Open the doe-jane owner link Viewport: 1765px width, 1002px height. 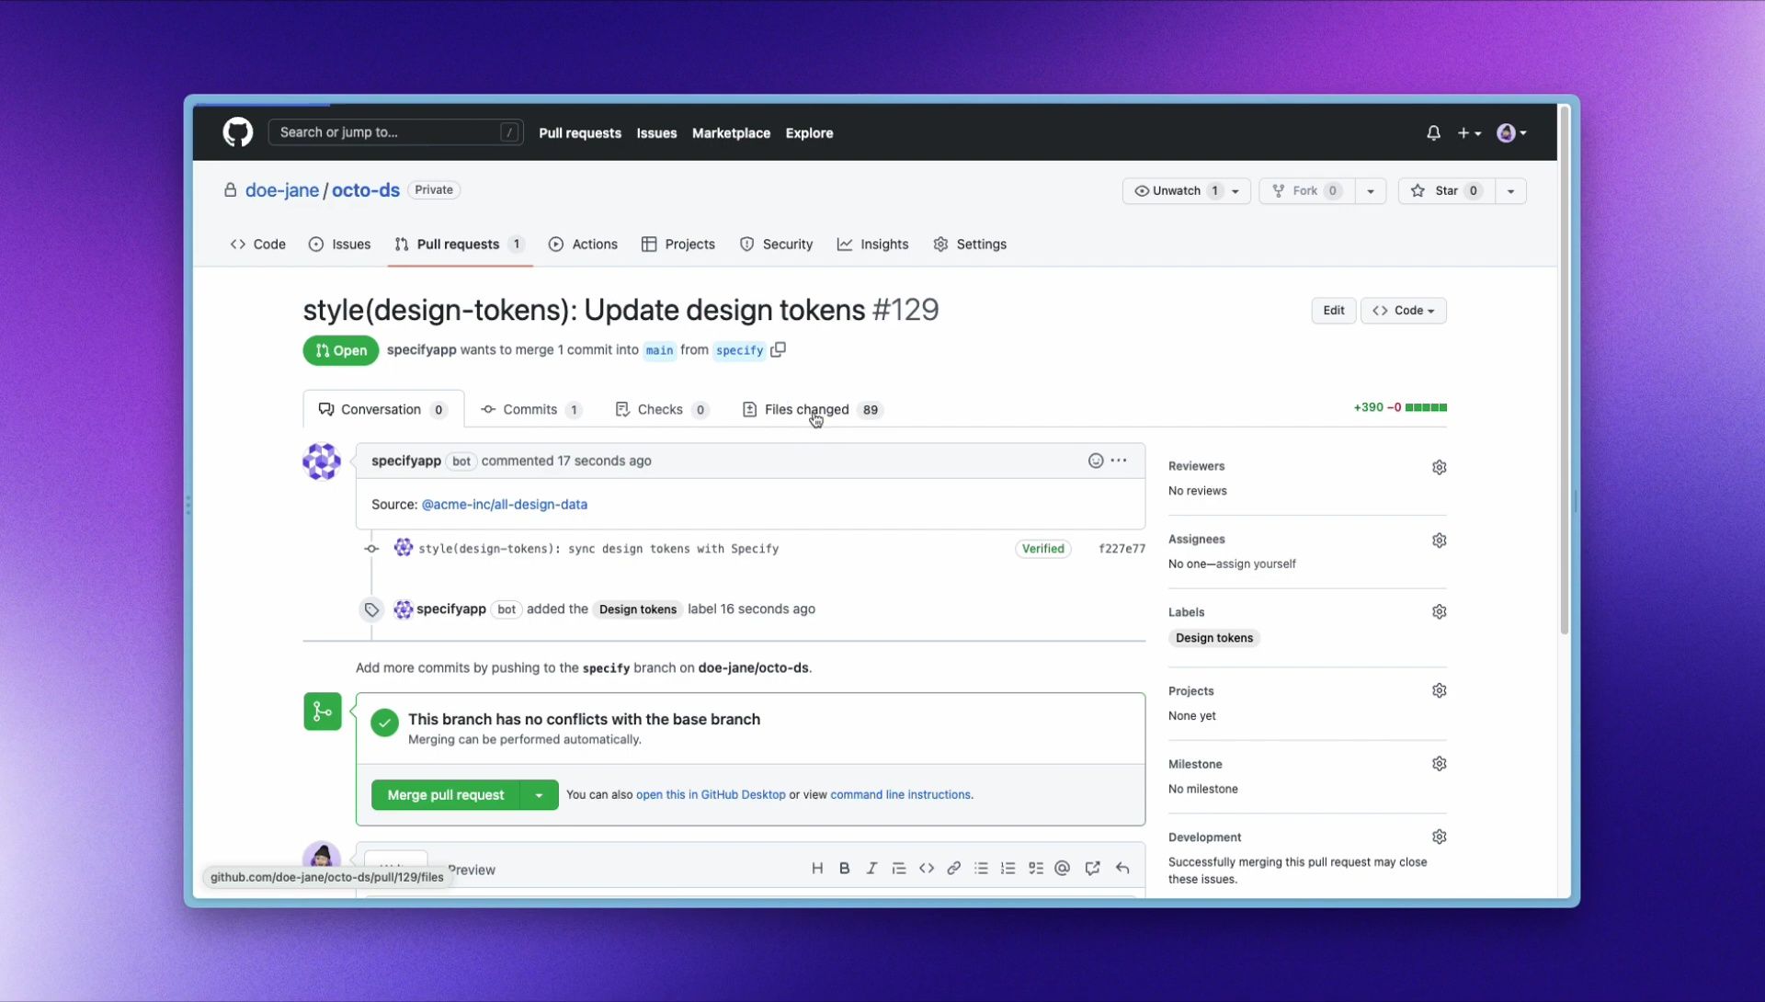tap(282, 190)
